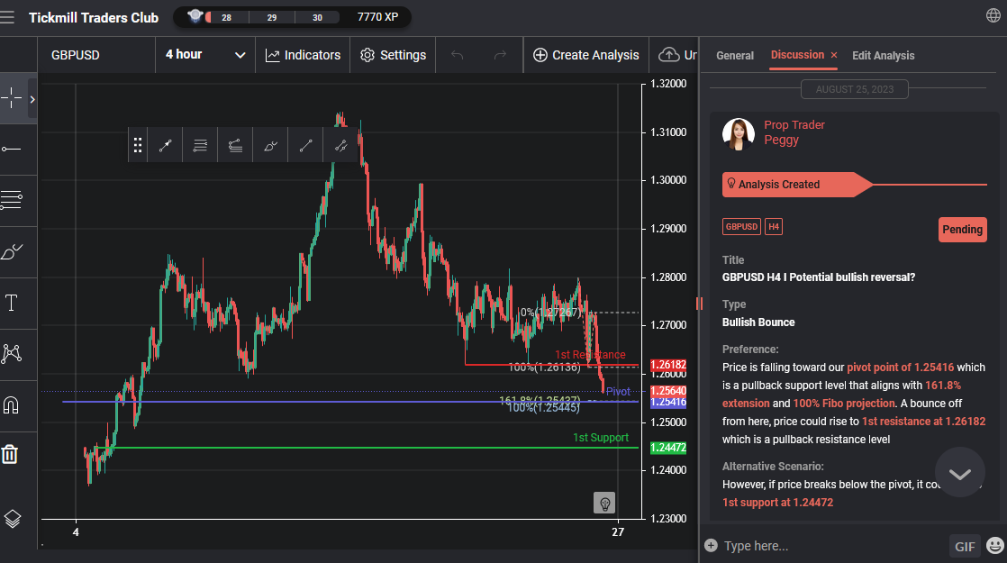The height and width of the screenshot is (563, 1007).
Task: Click the 'Pivot' label on chart
Action: tap(618, 391)
